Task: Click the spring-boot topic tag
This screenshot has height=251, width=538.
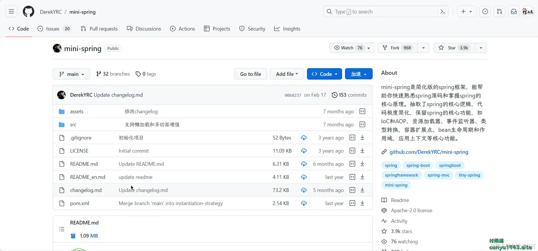Action: pos(418,165)
